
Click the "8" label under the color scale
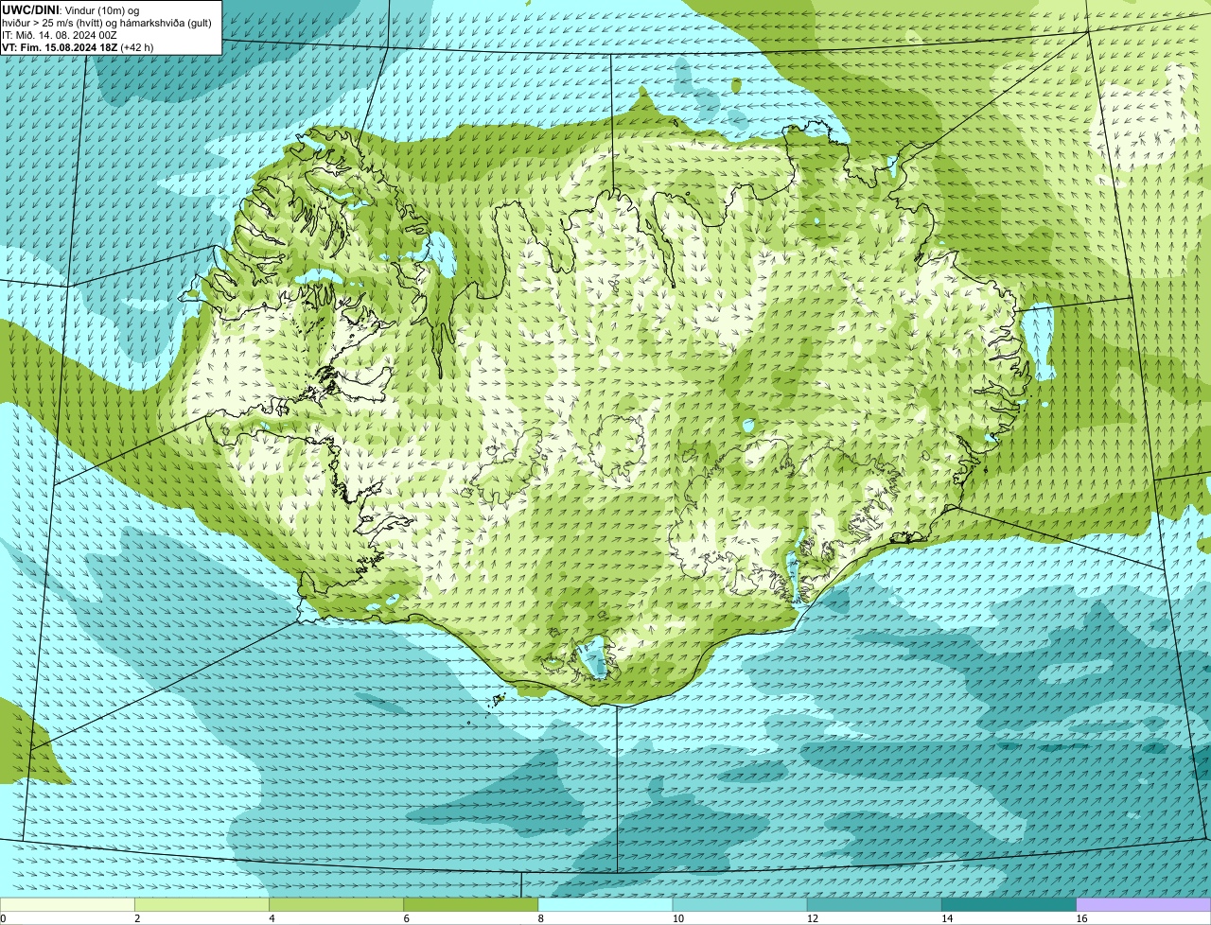(x=541, y=918)
